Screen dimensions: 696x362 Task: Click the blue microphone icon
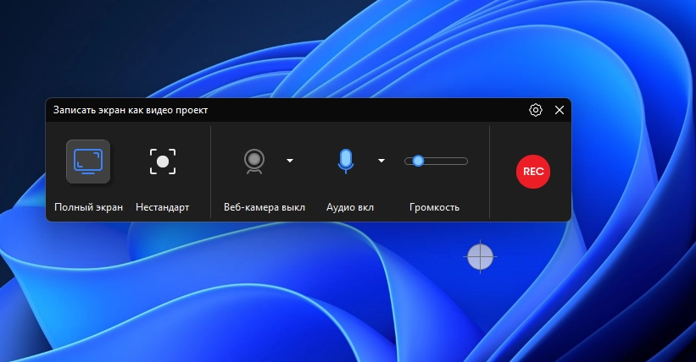click(x=344, y=161)
